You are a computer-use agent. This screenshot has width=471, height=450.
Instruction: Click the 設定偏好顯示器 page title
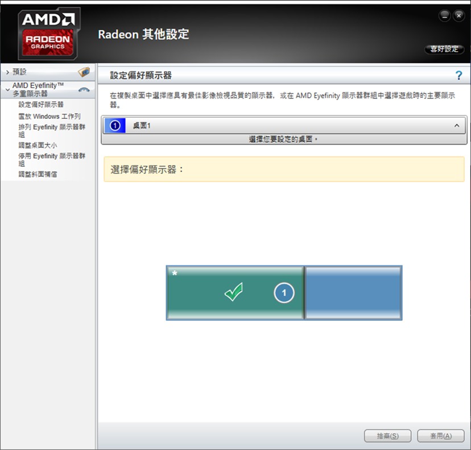141,75
